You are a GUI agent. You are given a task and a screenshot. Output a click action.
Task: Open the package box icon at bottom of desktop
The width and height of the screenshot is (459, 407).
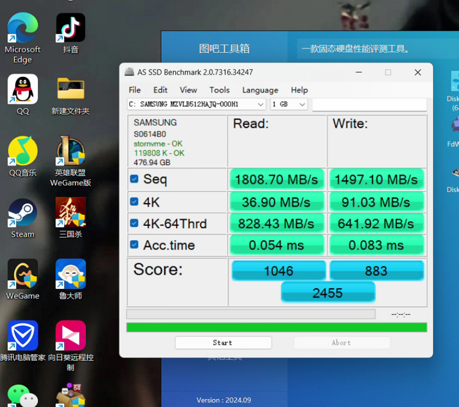pos(71,395)
